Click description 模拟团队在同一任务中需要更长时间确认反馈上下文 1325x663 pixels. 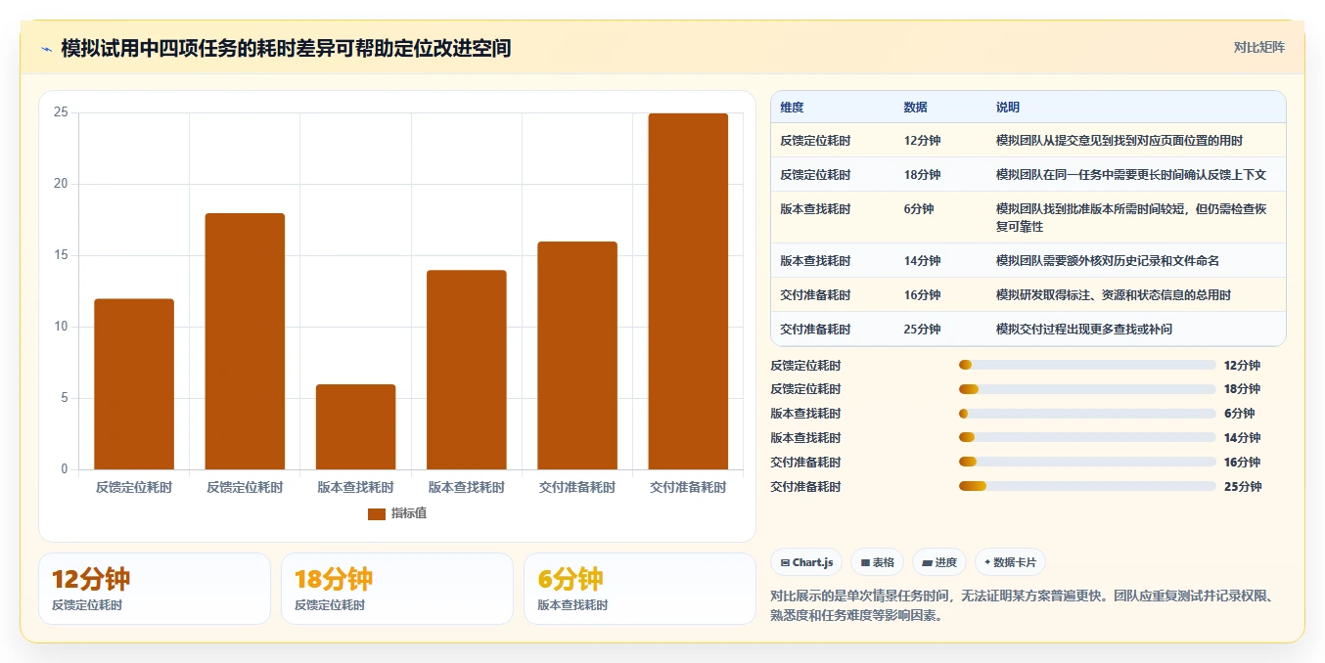point(1131,175)
